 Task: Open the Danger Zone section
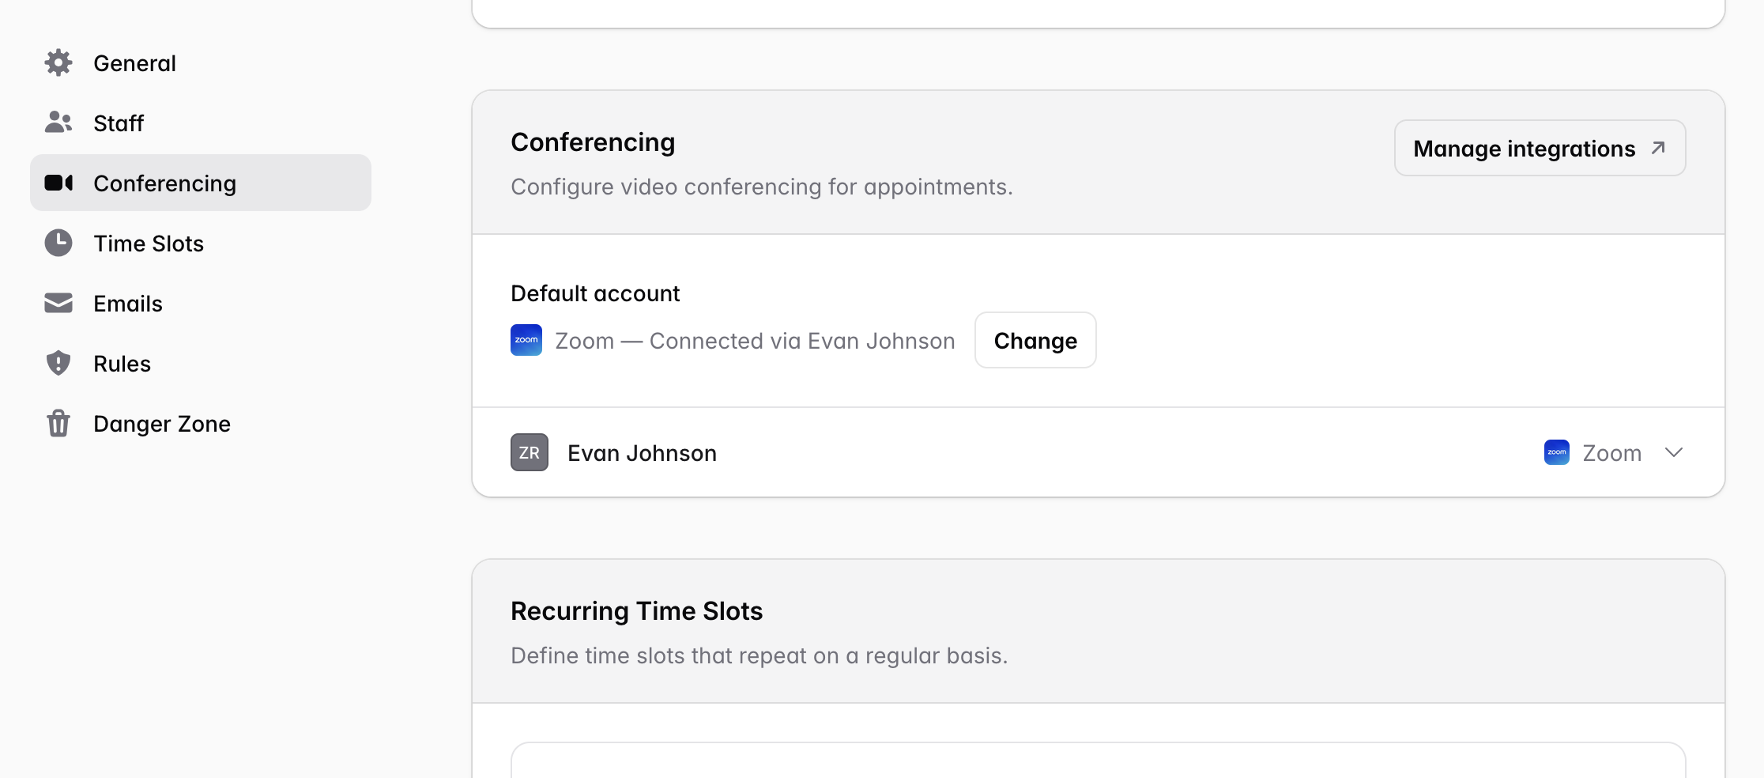[162, 424]
